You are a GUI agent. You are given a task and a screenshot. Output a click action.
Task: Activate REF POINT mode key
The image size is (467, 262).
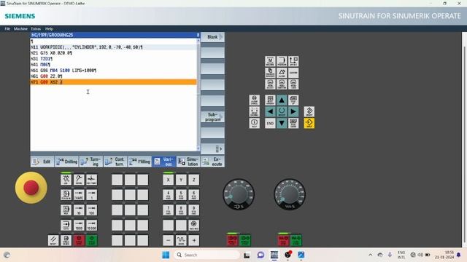(92, 180)
